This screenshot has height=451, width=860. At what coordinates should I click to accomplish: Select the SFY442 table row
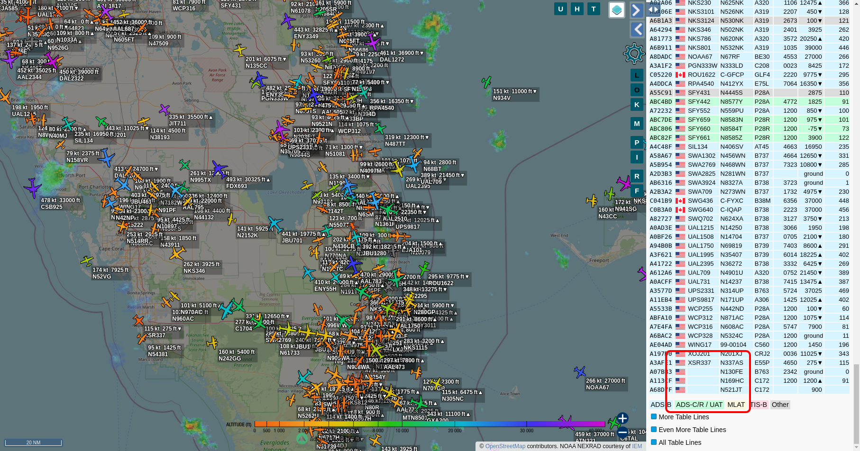tap(749, 102)
